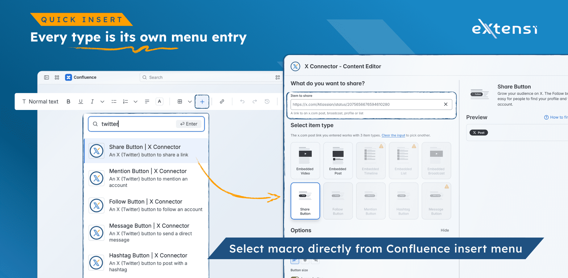Select Hashtag Button | X Connector entry
Viewport: 568px width, 278px height.
[146, 263]
